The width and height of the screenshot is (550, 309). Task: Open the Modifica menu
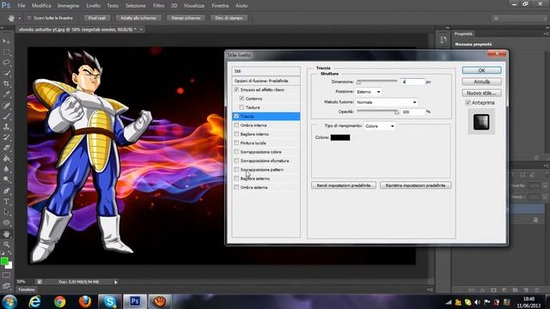pyautogui.click(x=41, y=6)
